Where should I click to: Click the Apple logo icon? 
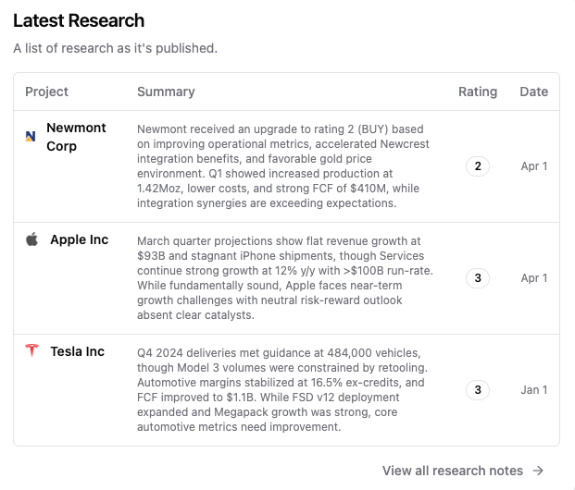point(31,239)
